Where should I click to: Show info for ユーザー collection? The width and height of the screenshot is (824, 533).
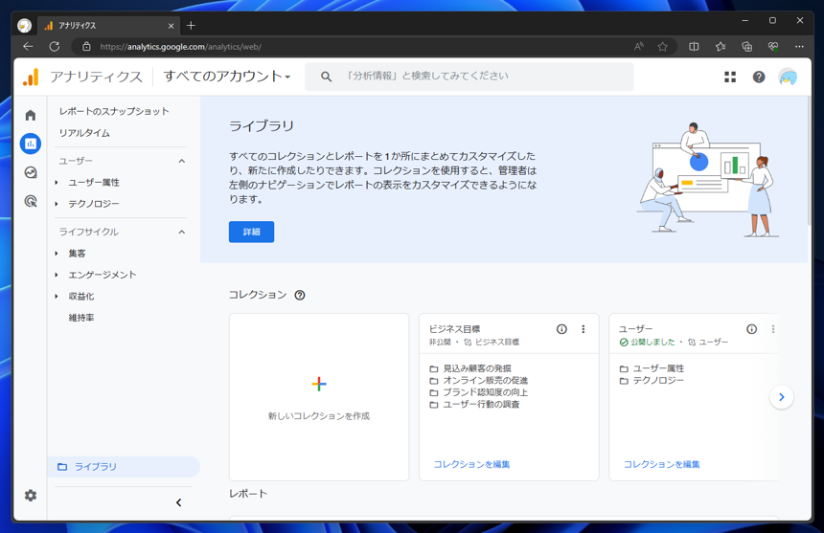[751, 329]
